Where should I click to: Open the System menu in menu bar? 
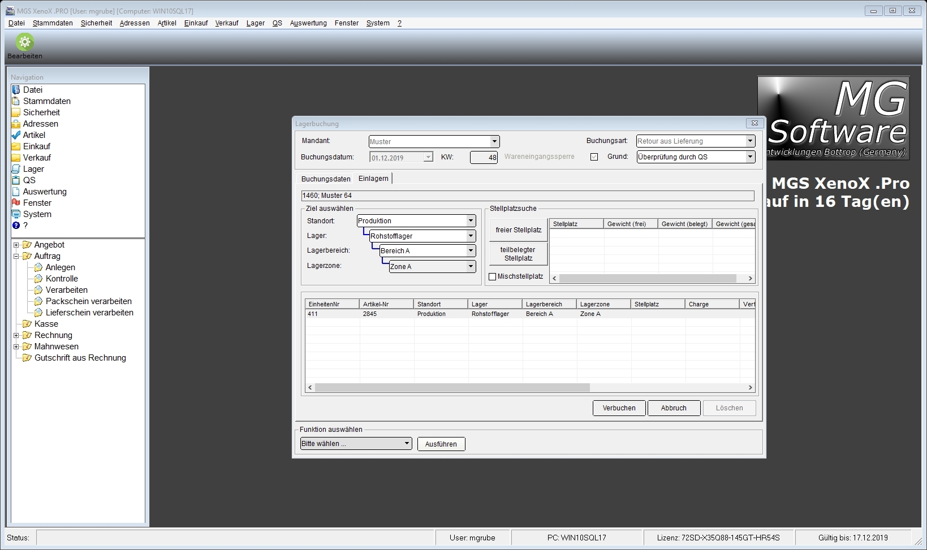pyautogui.click(x=378, y=23)
